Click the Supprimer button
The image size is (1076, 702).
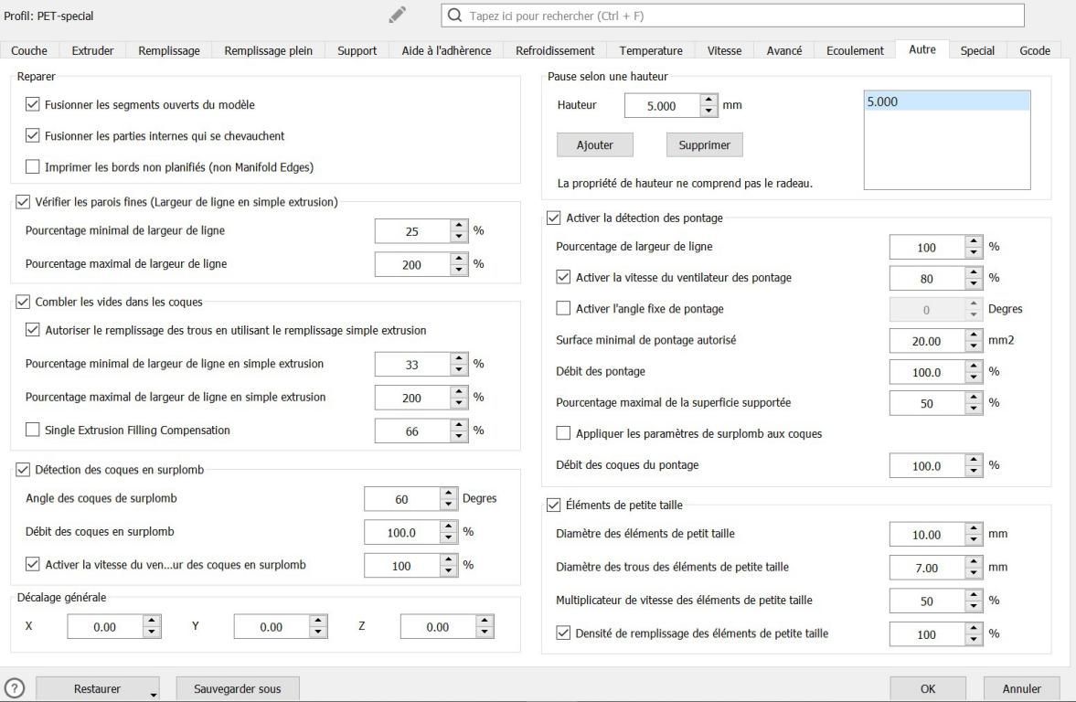[x=704, y=144]
